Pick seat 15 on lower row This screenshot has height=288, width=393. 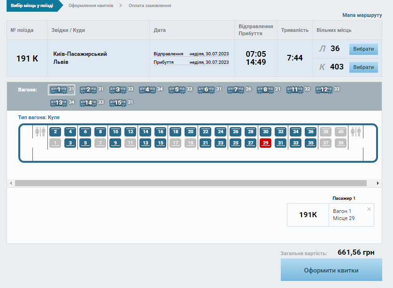pyautogui.click(x=160, y=143)
